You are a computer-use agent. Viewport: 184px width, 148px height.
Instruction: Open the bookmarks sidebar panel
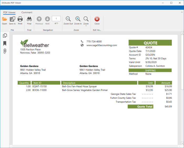click(5, 43)
